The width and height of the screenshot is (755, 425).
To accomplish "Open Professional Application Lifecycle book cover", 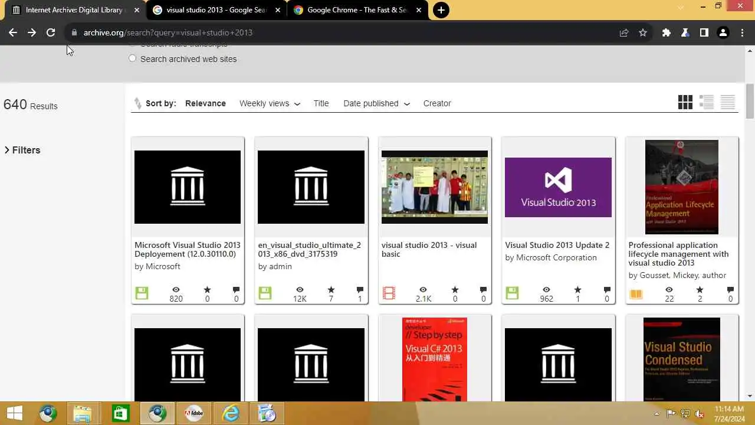I will 682,187.
